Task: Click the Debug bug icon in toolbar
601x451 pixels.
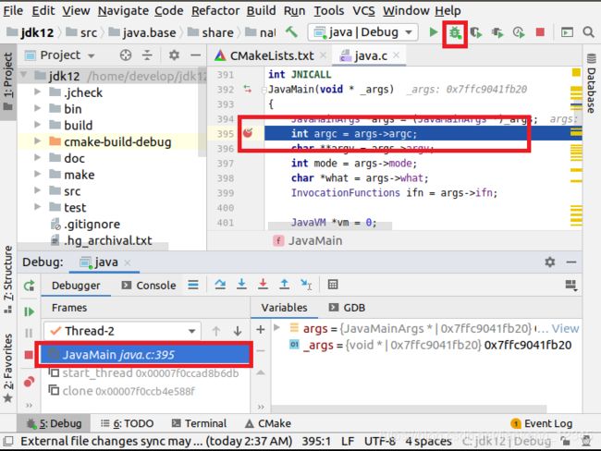Action: [x=455, y=33]
